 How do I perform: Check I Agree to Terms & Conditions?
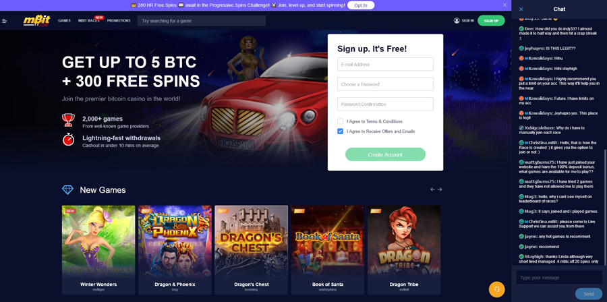(x=341, y=121)
